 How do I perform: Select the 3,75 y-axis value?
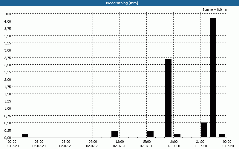pos(8,29)
